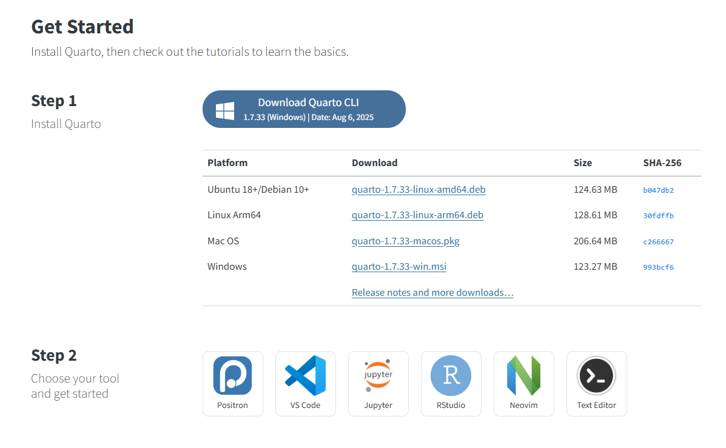Download the quarto-1.7.33-win.msi installer
Screen dimensions: 726x448
pyautogui.click(x=398, y=267)
